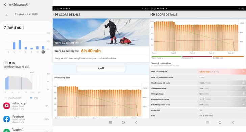Go to previous date before 11 October 2020
This screenshot has height=132, width=246.
point(6,15)
